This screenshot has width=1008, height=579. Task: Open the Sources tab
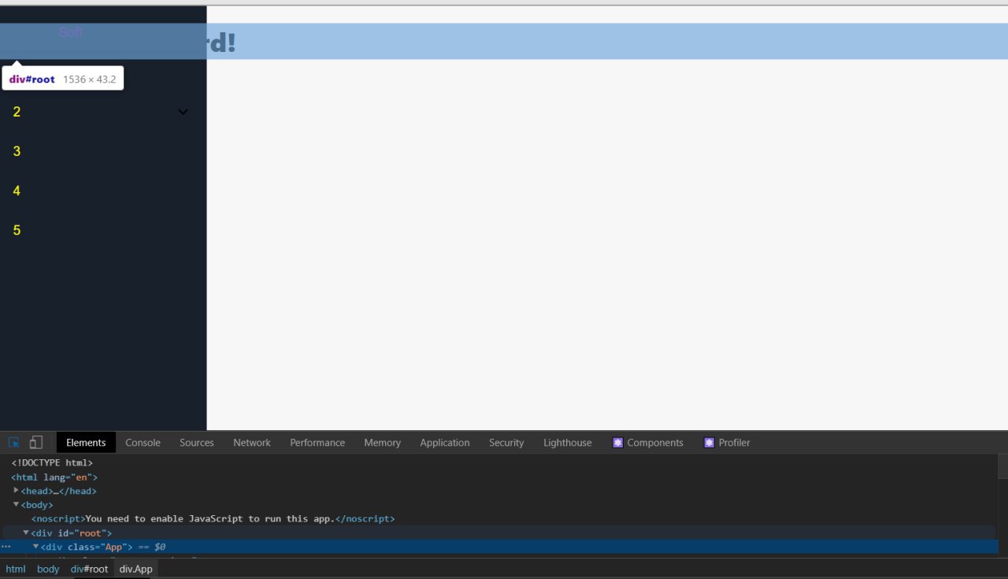click(x=197, y=443)
